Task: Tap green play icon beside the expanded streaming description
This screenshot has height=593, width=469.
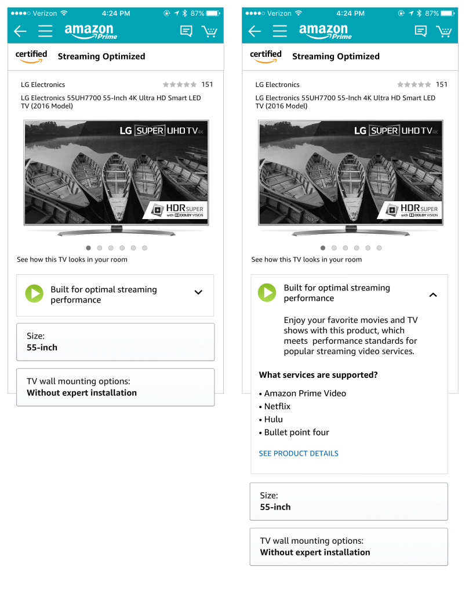Action: pos(267,293)
